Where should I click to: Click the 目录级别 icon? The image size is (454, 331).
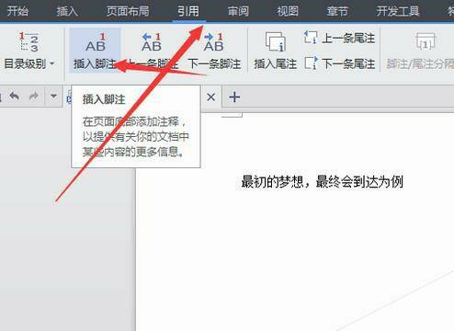tap(28, 41)
